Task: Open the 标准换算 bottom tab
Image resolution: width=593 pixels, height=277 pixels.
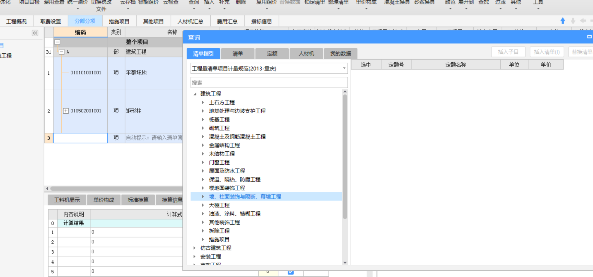Action: pos(138,200)
